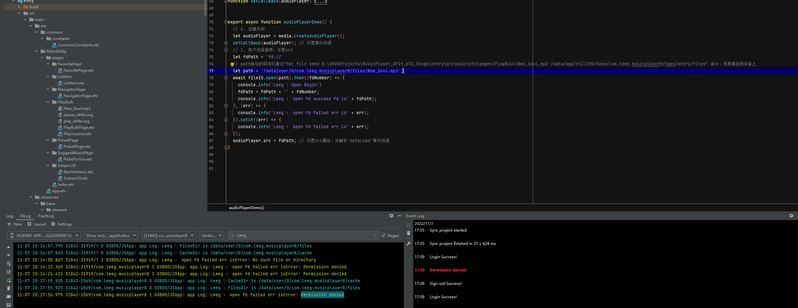The image size is (798, 308).
Task: Click the PresetPage.ets file icon
Action: point(60,147)
